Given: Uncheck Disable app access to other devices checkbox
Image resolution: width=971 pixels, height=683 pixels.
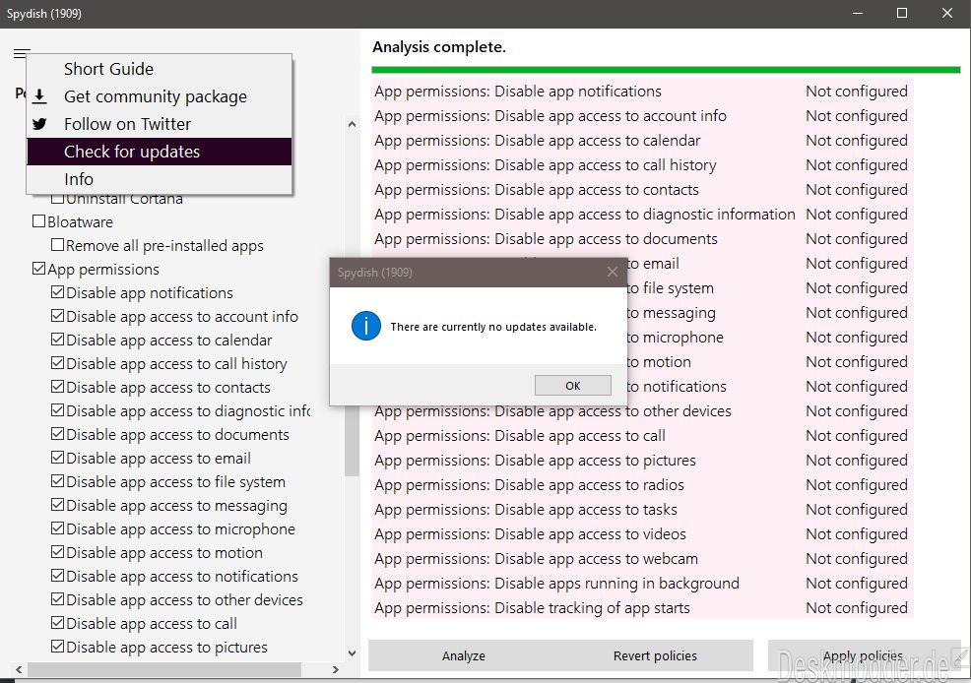Looking at the screenshot, I should pyautogui.click(x=57, y=599).
